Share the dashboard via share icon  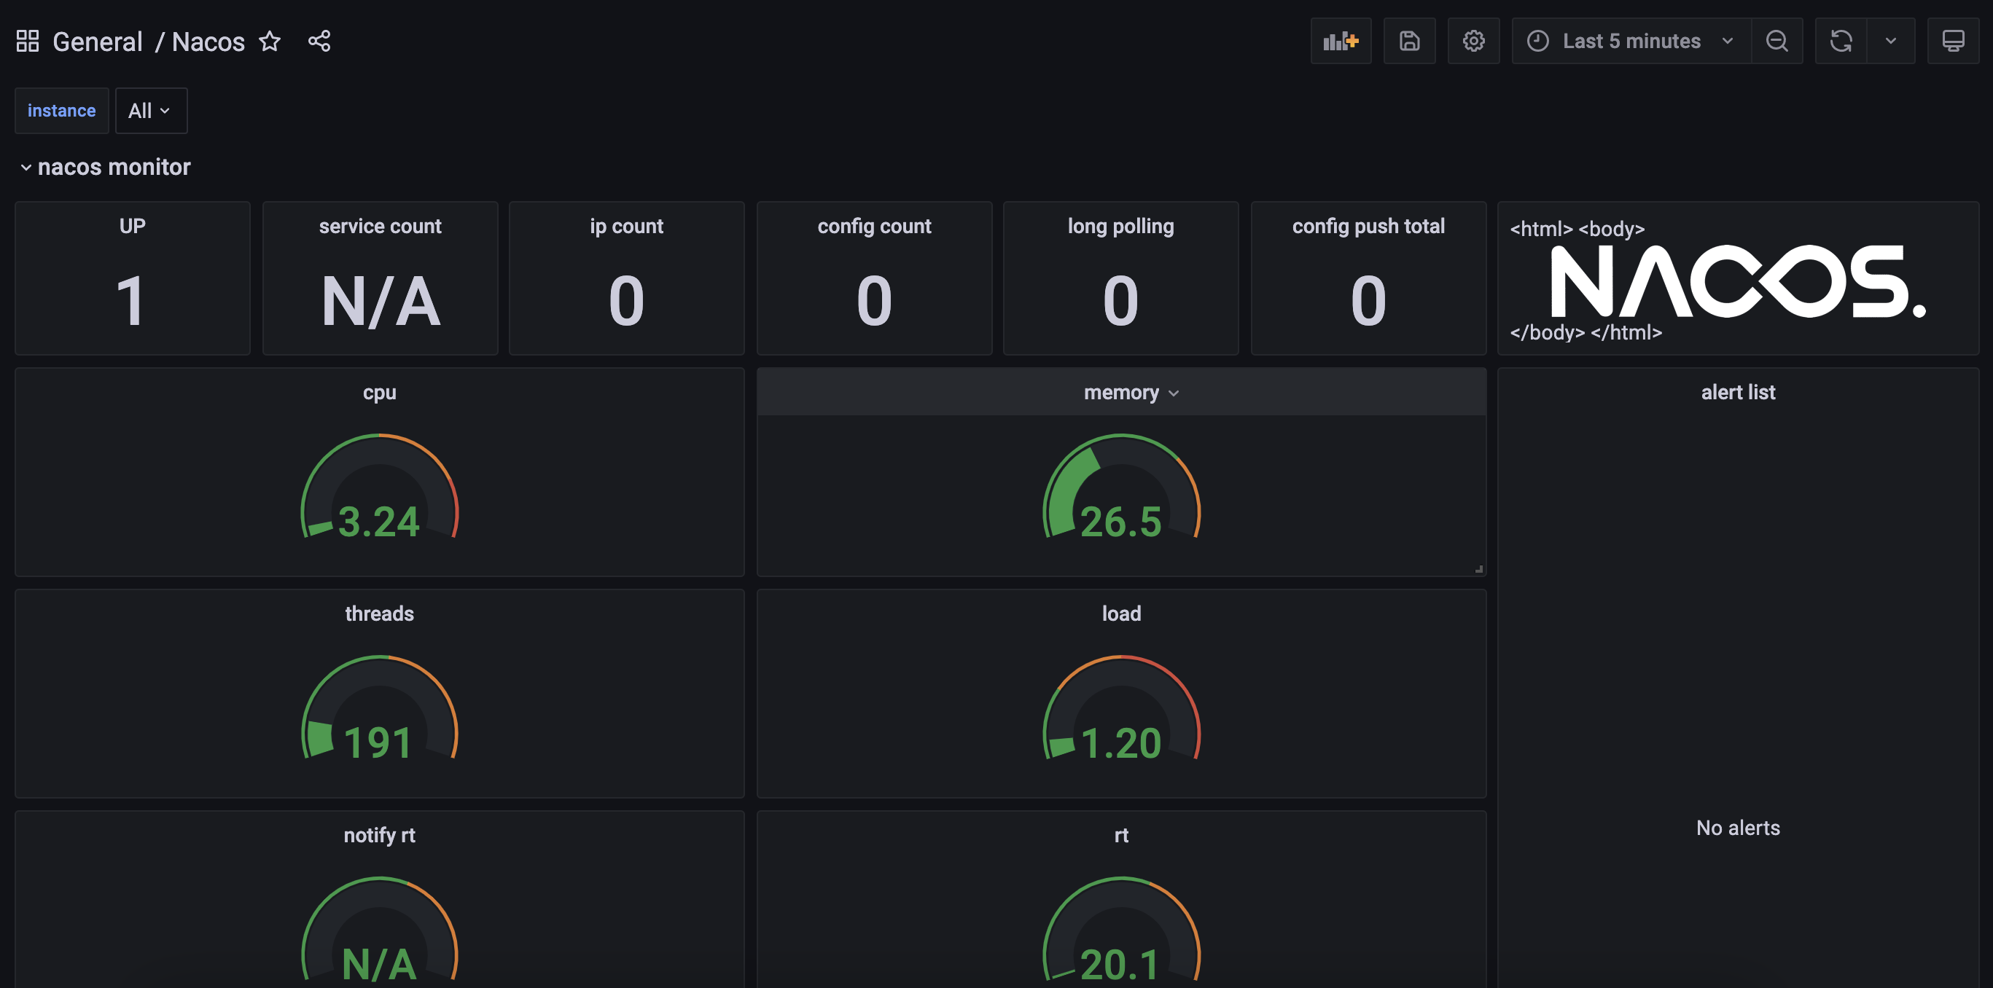coord(319,41)
